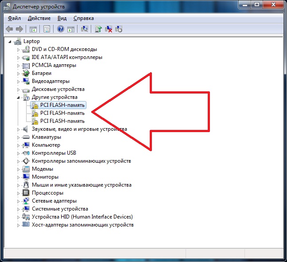Expand Дисковые устройства node
The image size is (287, 262).
click(18, 90)
